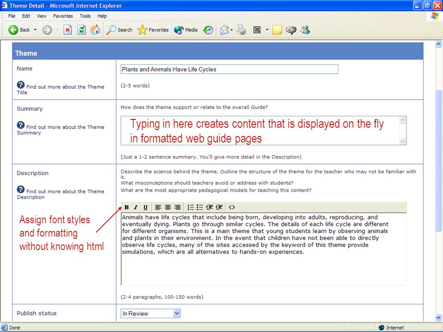Open the Publish status dropdown
The height and width of the screenshot is (332, 443).
coord(150,314)
